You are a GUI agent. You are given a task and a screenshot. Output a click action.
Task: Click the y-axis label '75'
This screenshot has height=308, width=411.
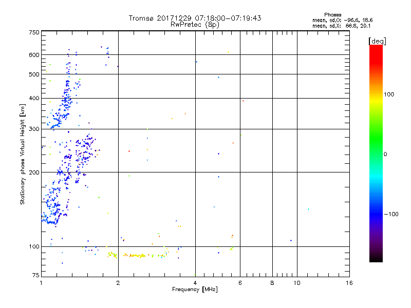(x=36, y=275)
